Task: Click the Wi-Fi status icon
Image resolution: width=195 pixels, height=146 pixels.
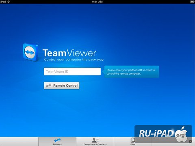Action: coord(9,2)
